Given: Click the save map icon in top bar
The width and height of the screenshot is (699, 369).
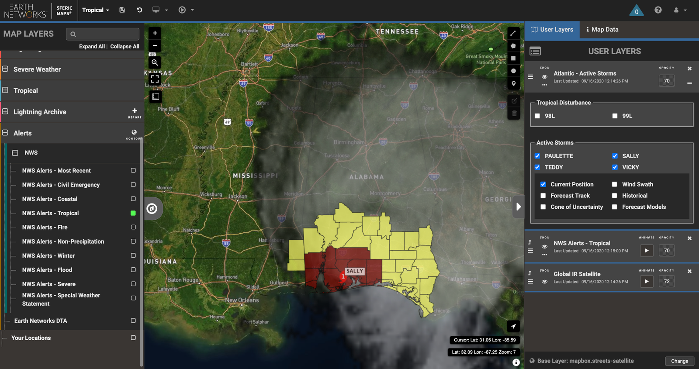Looking at the screenshot, I should point(122,10).
